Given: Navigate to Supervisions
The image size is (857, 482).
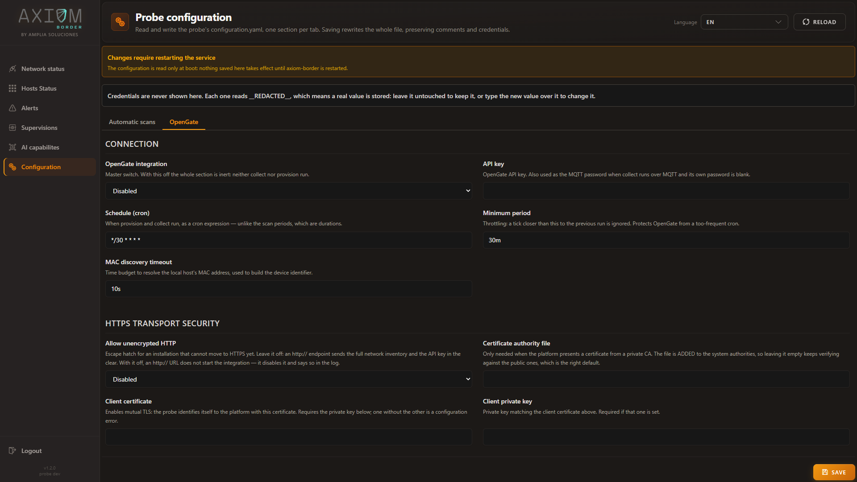Looking at the screenshot, I should [50, 128].
